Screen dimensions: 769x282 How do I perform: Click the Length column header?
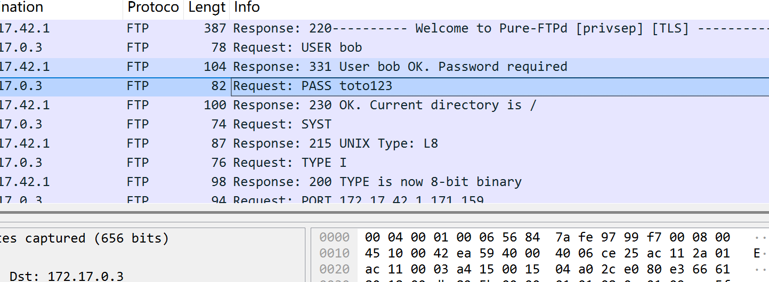(207, 7)
